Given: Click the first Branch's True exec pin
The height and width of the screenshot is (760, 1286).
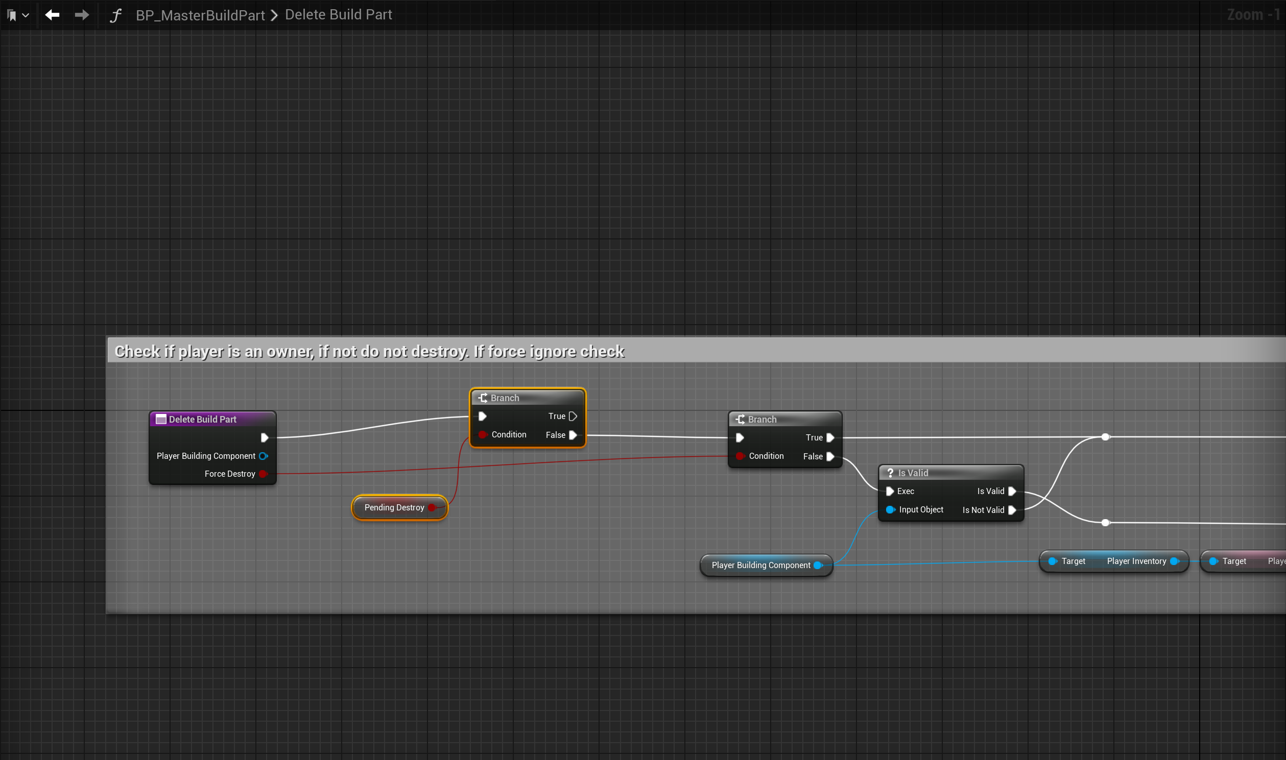Looking at the screenshot, I should pos(574,416).
